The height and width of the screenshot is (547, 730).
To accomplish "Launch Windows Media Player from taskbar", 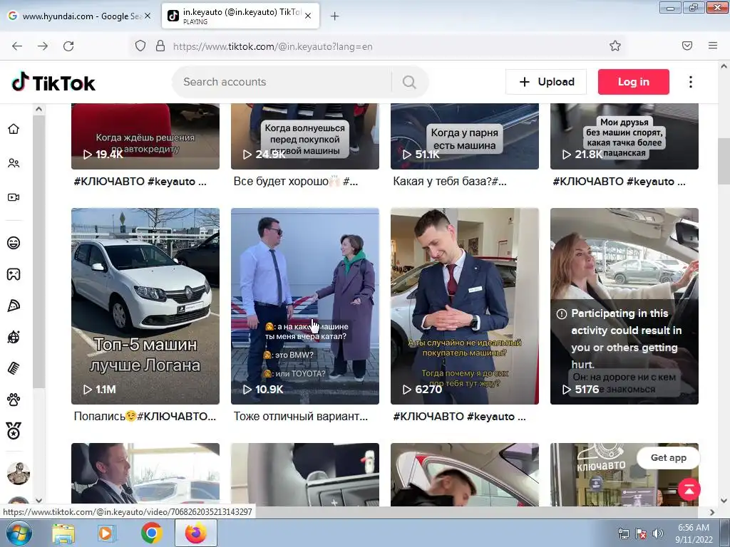I will [106, 533].
